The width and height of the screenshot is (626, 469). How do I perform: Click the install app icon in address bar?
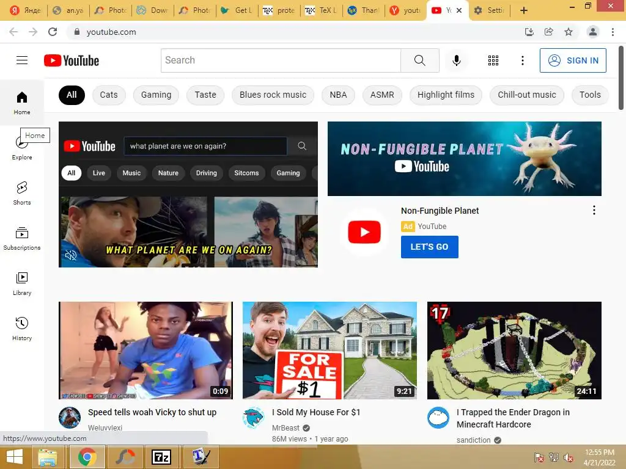529,32
